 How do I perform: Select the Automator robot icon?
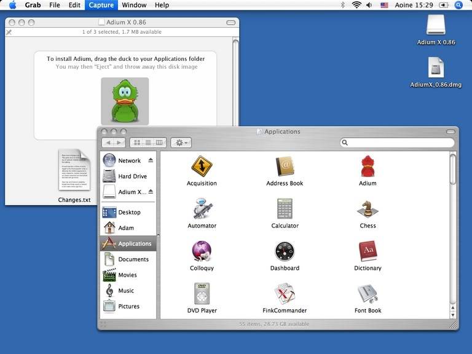(x=202, y=209)
